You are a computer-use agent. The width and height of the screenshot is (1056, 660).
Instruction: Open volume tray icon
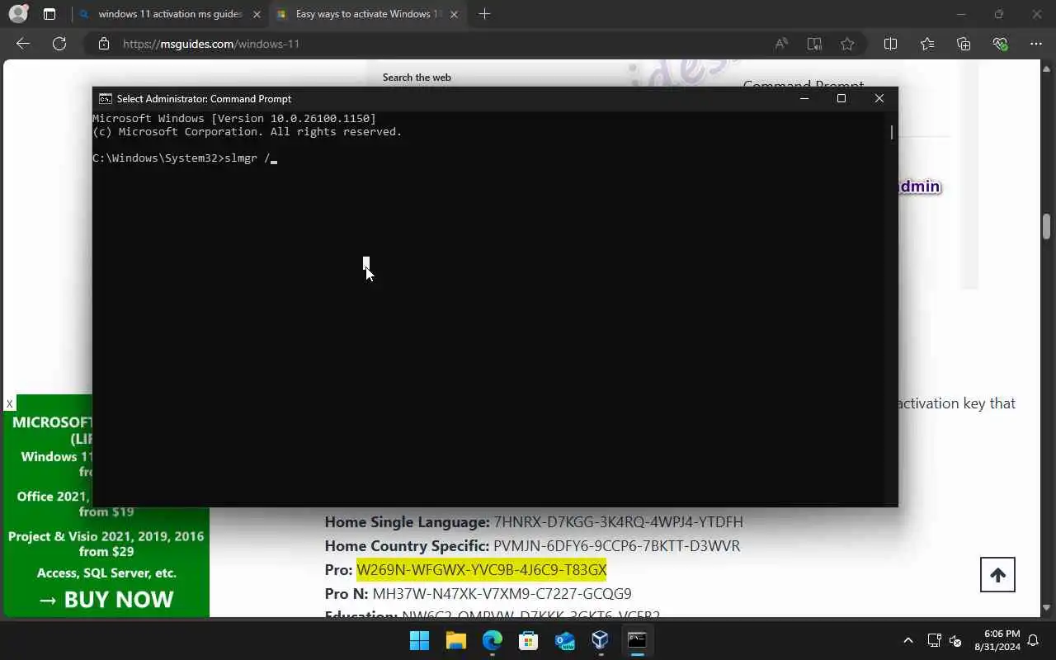[955, 640]
